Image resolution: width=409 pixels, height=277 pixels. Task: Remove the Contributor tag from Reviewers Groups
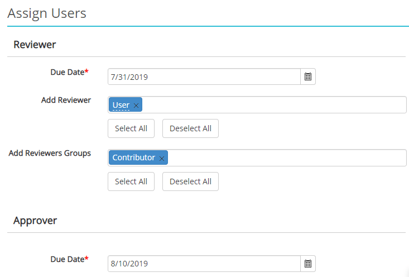tap(162, 159)
